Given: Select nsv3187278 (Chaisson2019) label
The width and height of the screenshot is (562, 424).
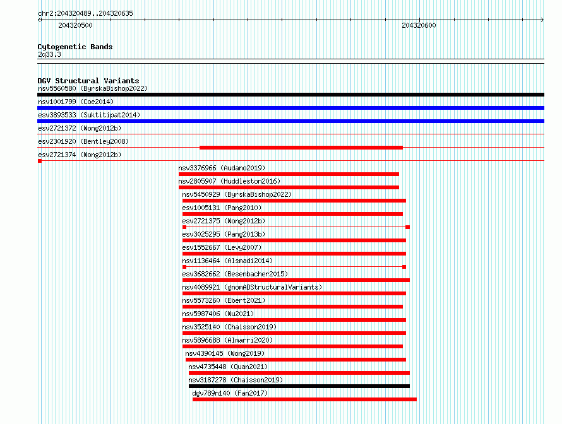Looking at the screenshot, I should click(236, 380).
